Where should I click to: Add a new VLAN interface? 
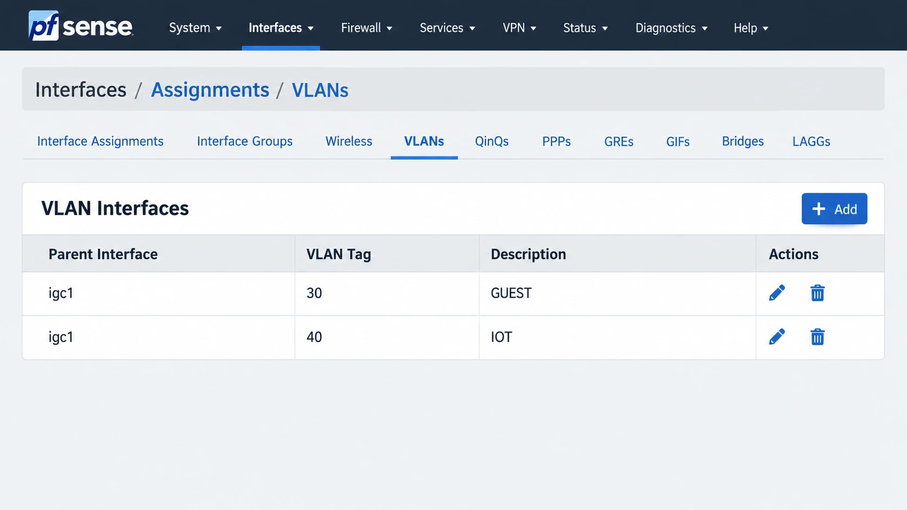pos(834,209)
